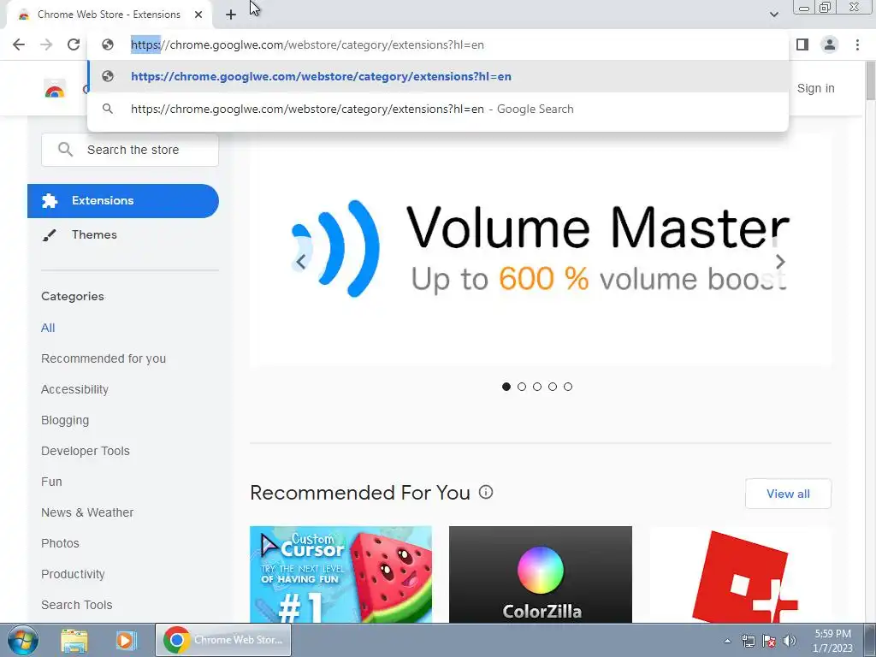Open Windows Explorer from taskbar

point(74,640)
